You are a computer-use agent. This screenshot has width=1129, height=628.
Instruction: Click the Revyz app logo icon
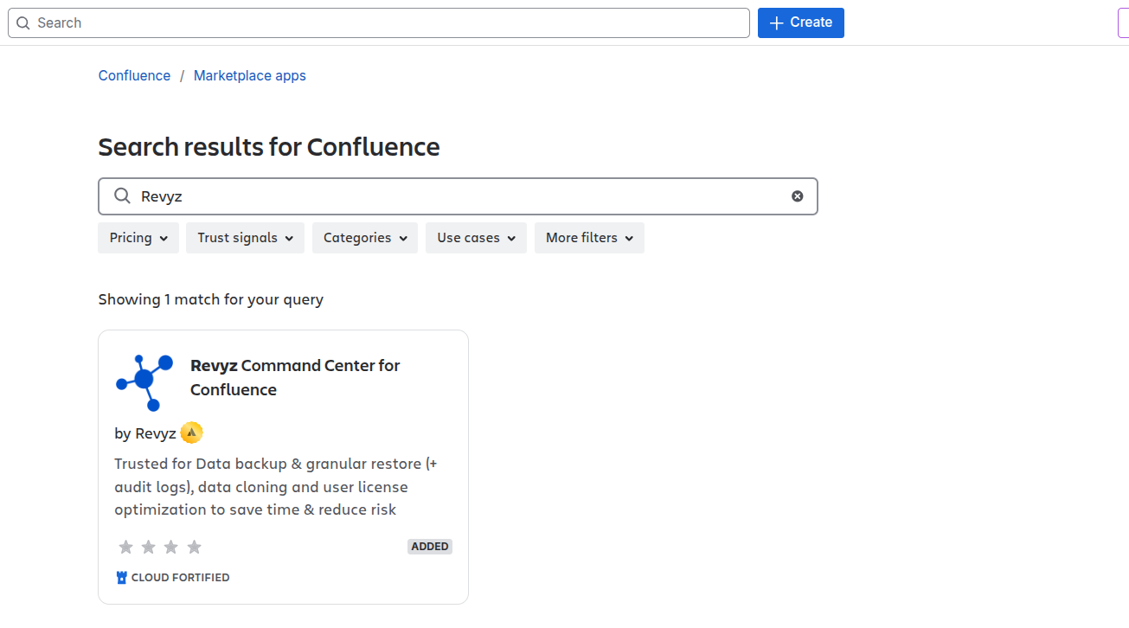(144, 381)
